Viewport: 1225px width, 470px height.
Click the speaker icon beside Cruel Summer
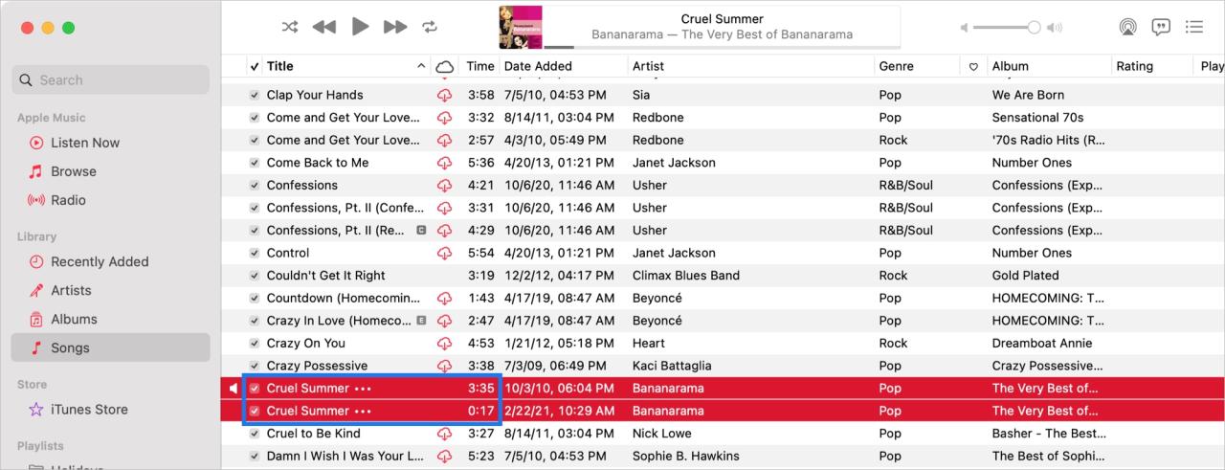point(234,389)
